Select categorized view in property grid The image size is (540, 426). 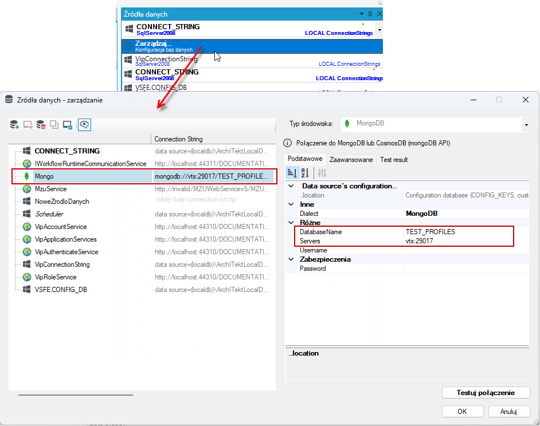[x=292, y=173]
